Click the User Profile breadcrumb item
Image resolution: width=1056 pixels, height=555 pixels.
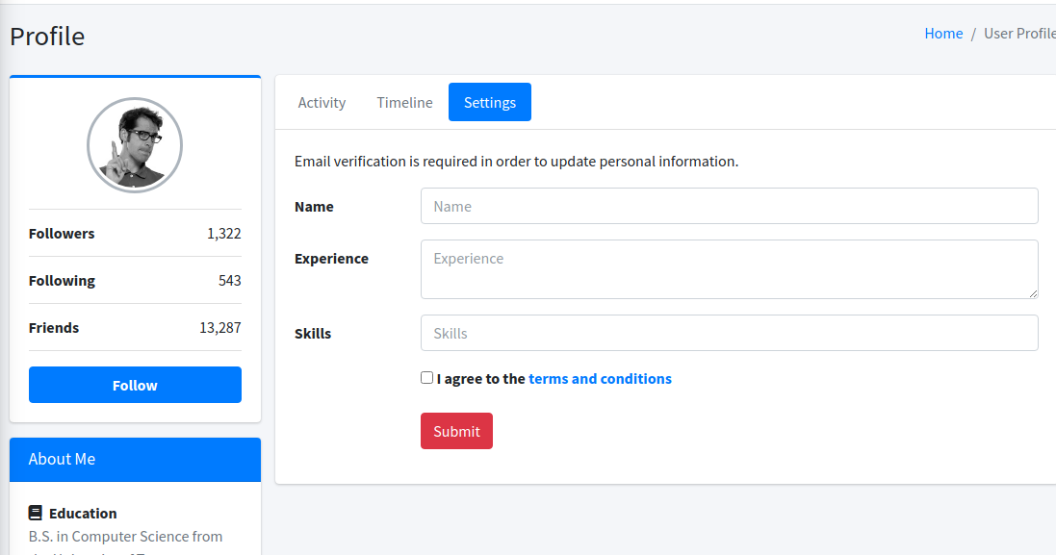1018,34
